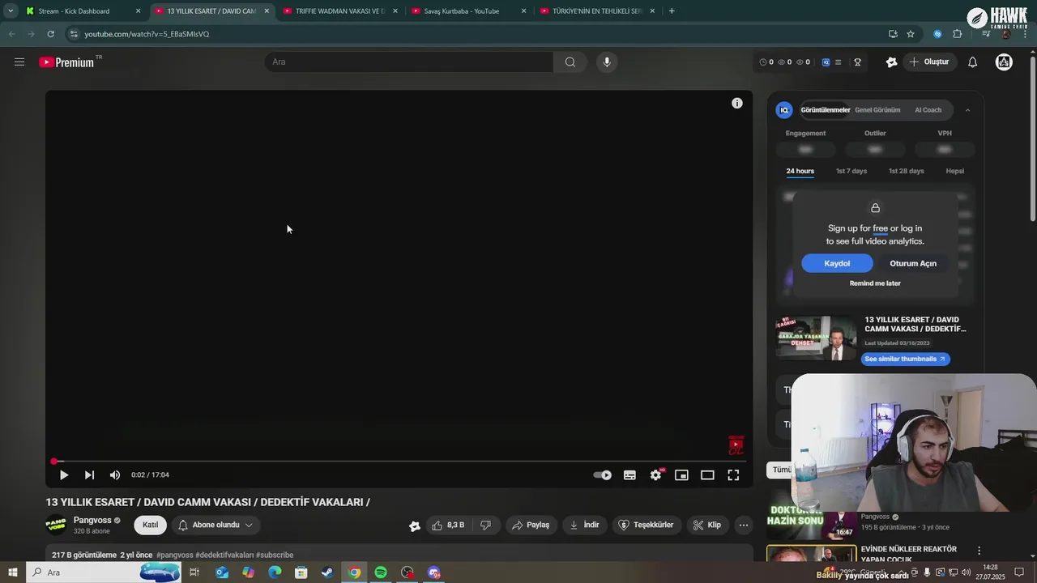The image size is (1037, 583).
Task: Open Steam from the taskbar
Action: pos(327,572)
